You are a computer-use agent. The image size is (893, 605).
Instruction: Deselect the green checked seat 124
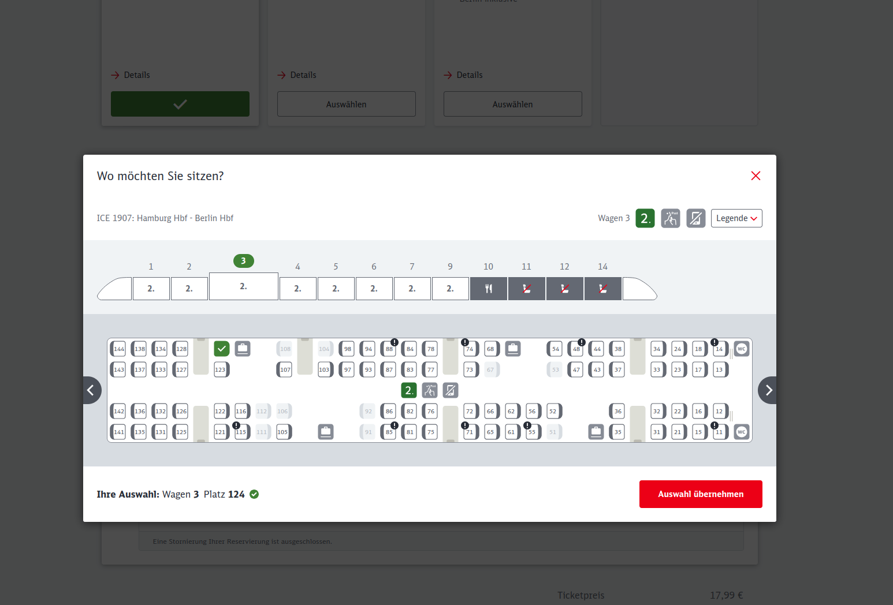click(x=222, y=349)
